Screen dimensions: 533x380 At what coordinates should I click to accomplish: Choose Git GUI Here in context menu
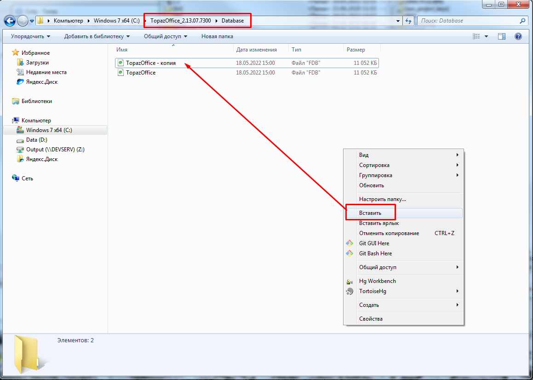tap(403, 243)
